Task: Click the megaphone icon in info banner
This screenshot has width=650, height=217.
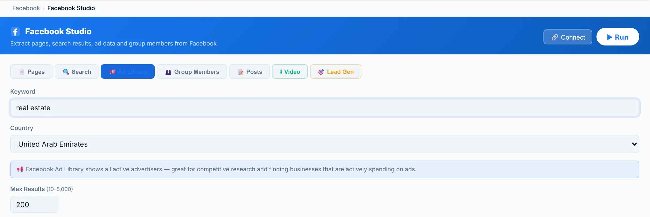Action: click(x=20, y=169)
